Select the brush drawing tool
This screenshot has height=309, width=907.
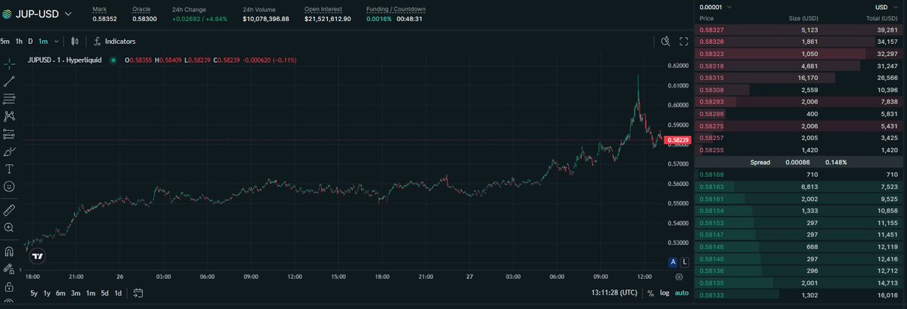(9, 151)
